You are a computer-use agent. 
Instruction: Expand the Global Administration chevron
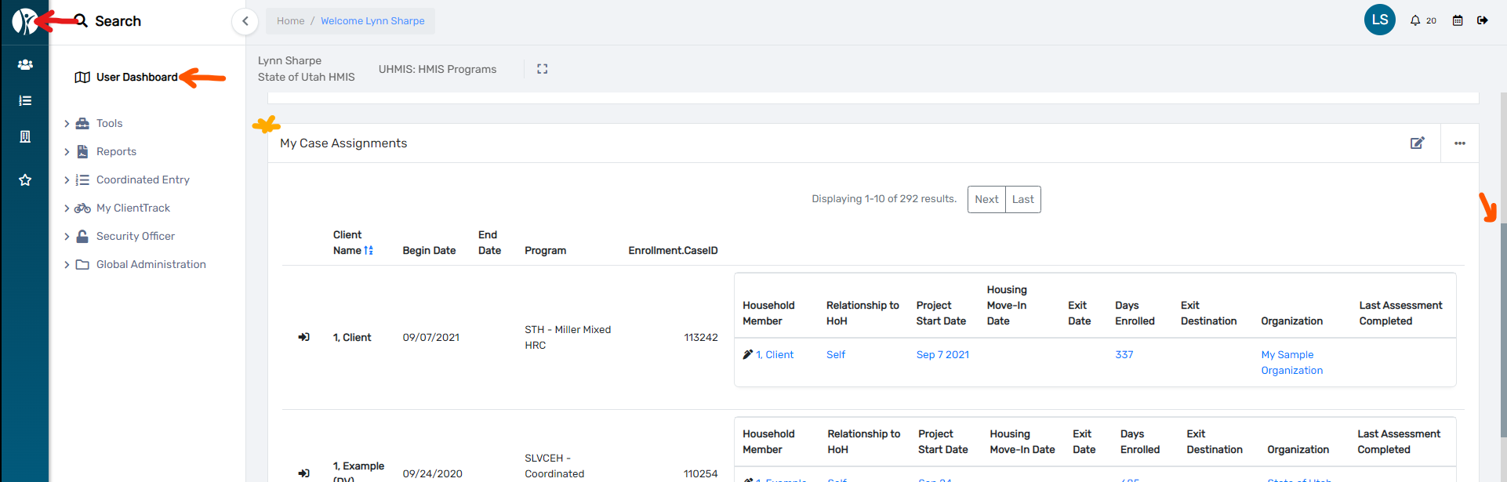click(67, 265)
